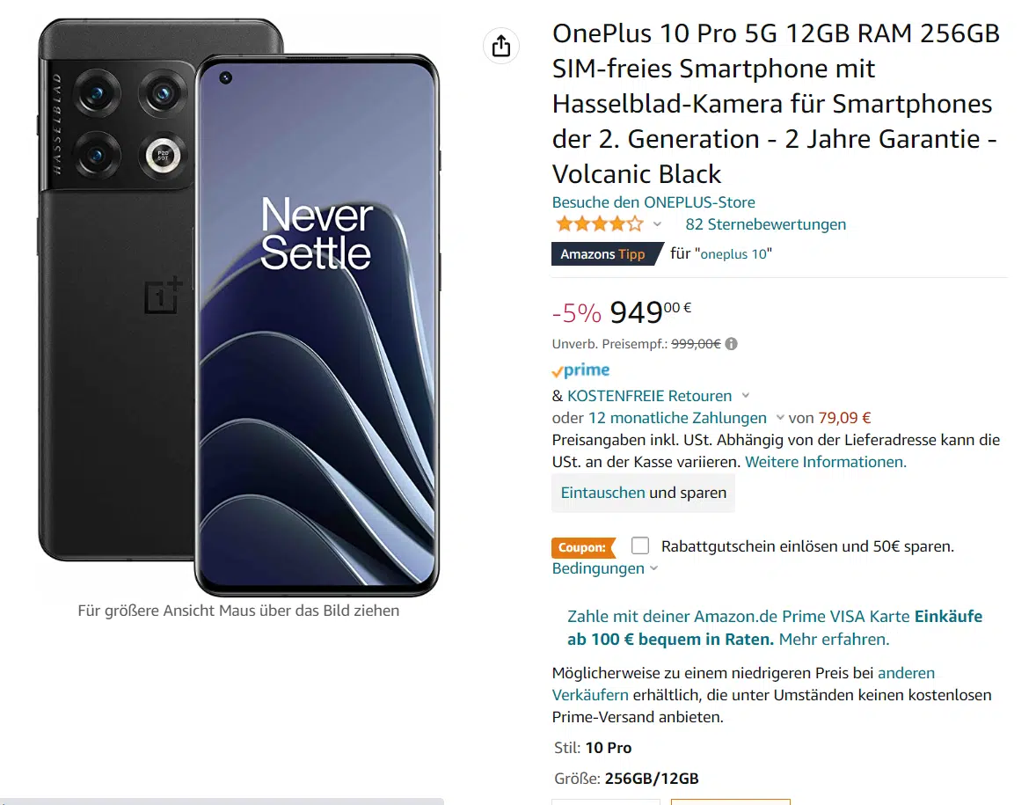The height and width of the screenshot is (805, 1036).
Task: Click Mehr erfahren about Prime VISA
Action: (834, 640)
